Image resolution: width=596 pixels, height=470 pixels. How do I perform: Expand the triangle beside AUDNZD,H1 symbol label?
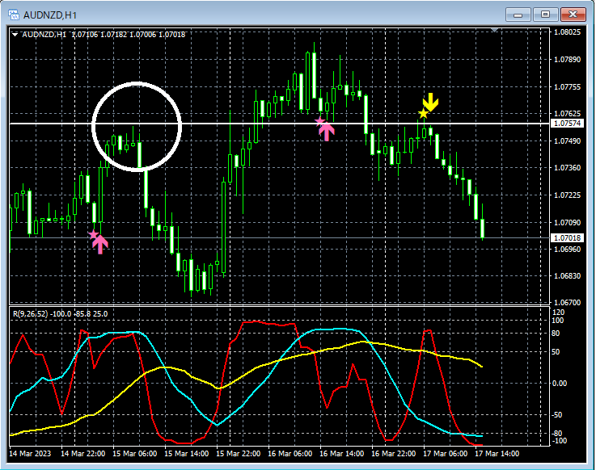15,35
